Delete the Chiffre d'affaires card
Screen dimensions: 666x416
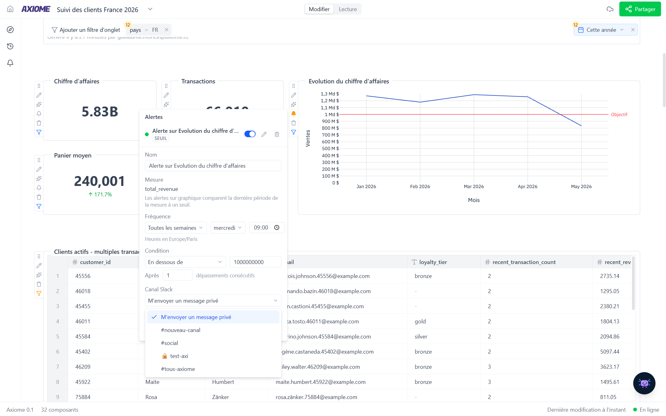[x=39, y=123]
